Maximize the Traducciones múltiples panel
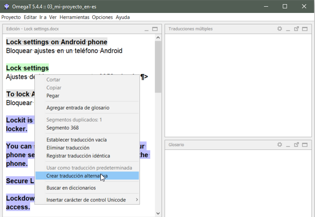This screenshot has width=315, height=217. [x=305, y=29]
